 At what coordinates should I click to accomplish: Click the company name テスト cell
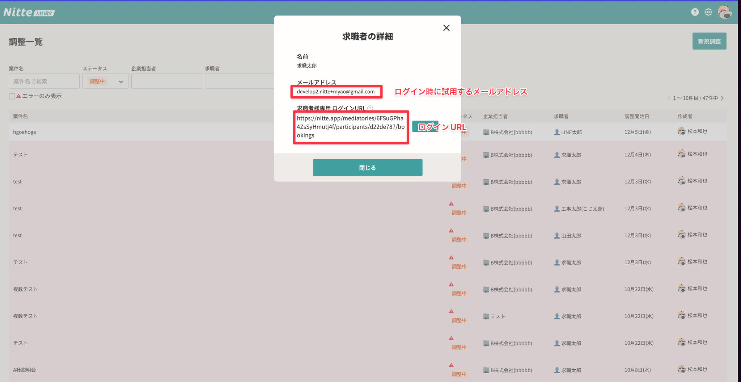497,316
